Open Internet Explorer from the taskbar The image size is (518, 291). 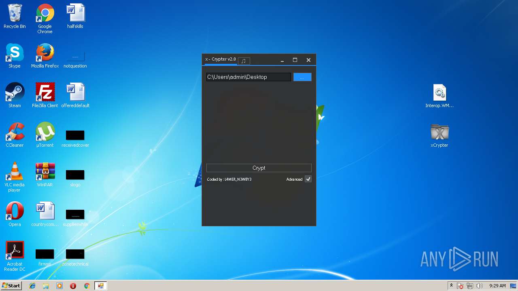click(x=32, y=286)
